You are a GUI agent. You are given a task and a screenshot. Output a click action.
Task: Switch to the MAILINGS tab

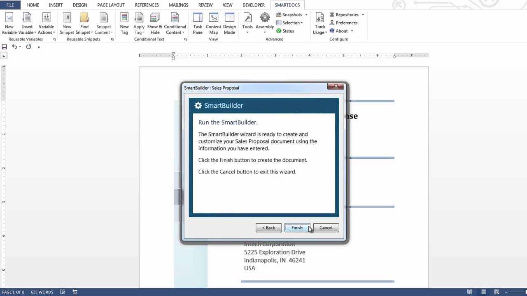178,5
